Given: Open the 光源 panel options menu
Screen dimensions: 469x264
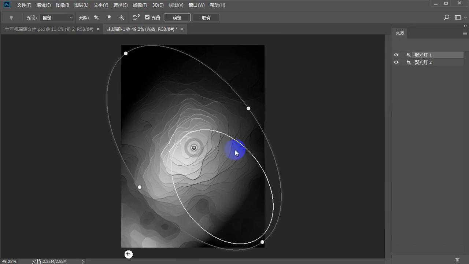Looking at the screenshot, I should pos(465,33).
